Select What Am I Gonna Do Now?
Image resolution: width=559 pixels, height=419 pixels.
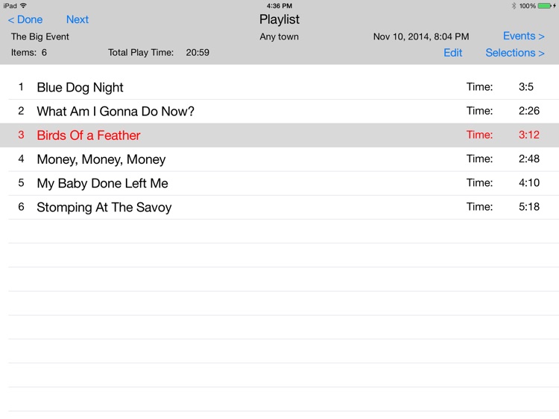click(x=279, y=111)
